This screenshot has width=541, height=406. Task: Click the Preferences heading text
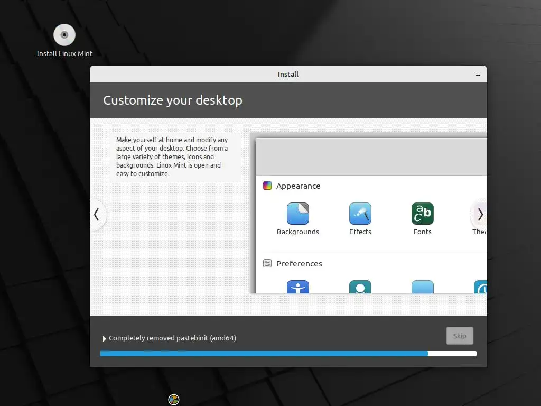click(x=299, y=264)
